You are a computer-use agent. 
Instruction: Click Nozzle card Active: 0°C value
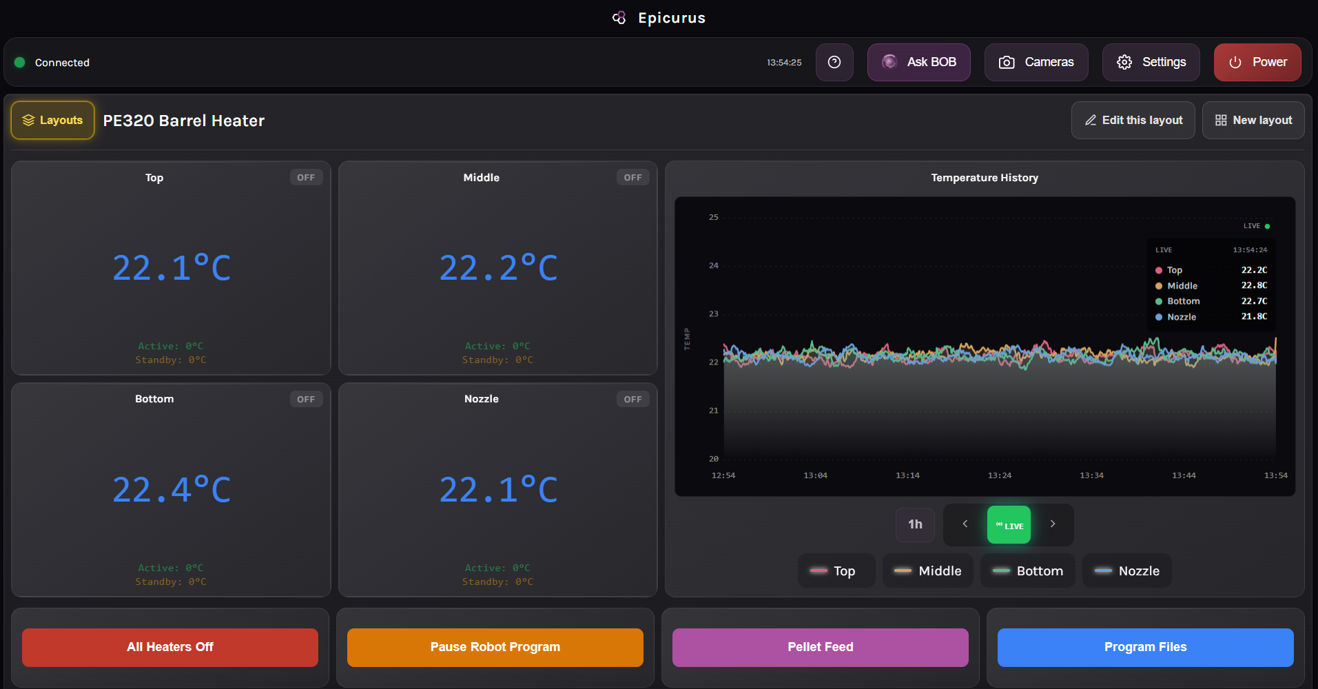pos(497,568)
